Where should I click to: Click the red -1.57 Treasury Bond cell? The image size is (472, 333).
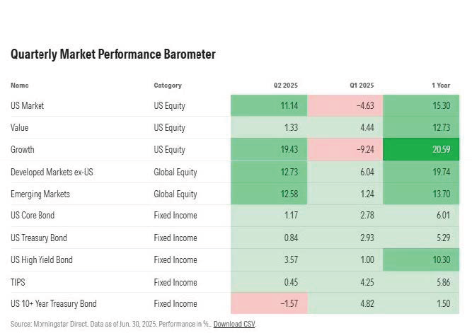pos(268,304)
